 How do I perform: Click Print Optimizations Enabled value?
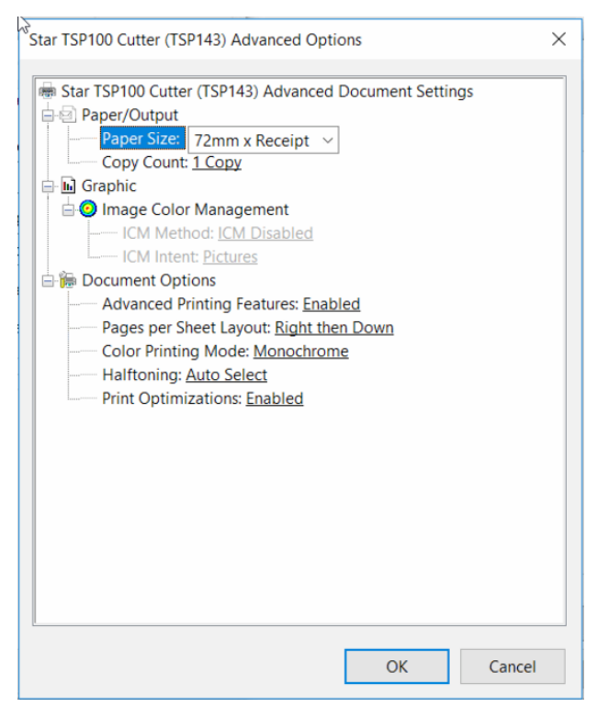point(274,398)
